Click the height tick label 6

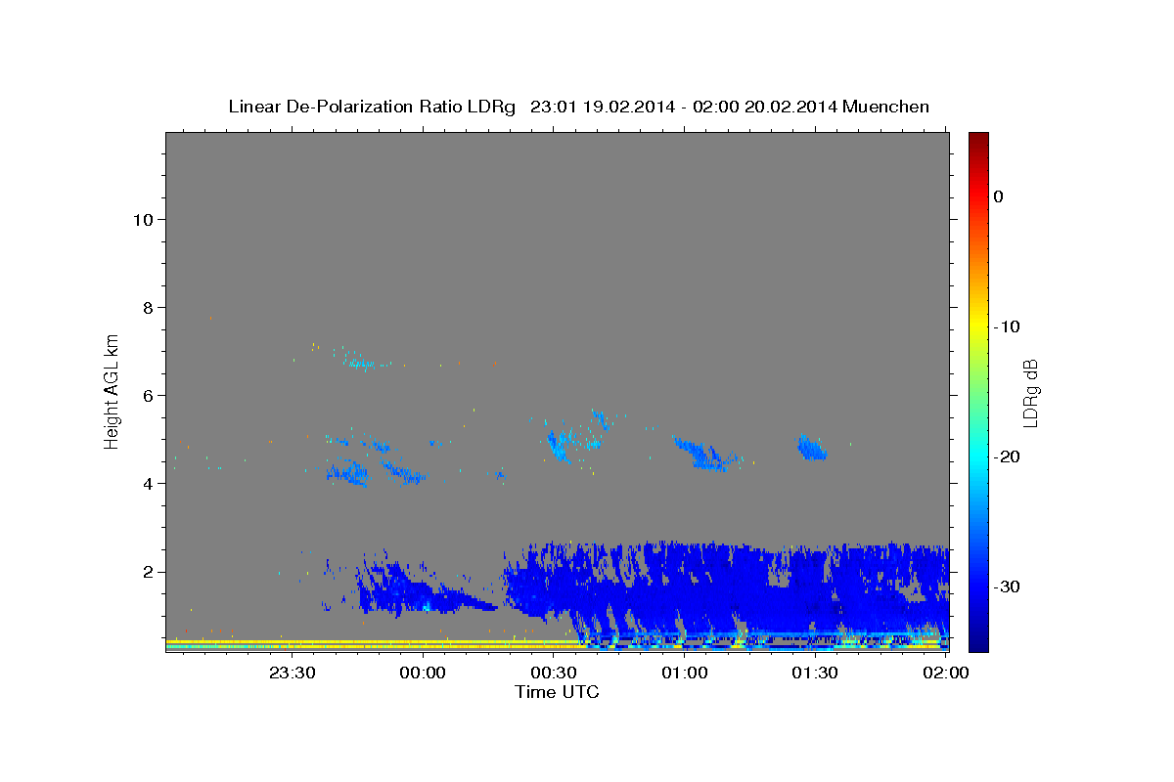[x=147, y=395]
